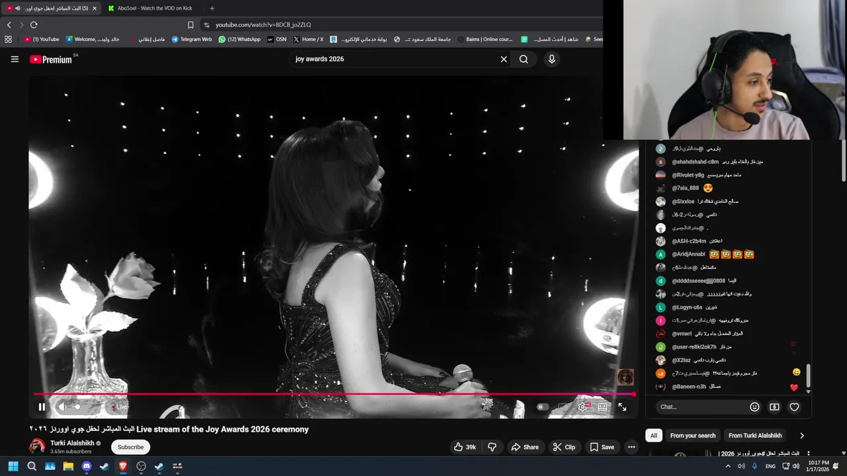The height and width of the screenshot is (476, 847).
Task: Go back in browser history
Action: tap(9, 24)
